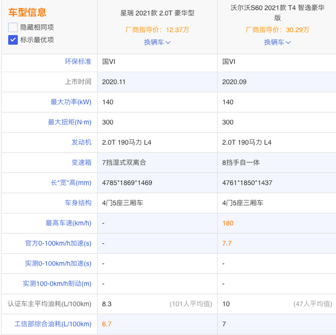The height and width of the screenshot is (335, 336).
Task: Open 换辆车 dropdown under 星瑞 2021款
Action: click(x=157, y=42)
